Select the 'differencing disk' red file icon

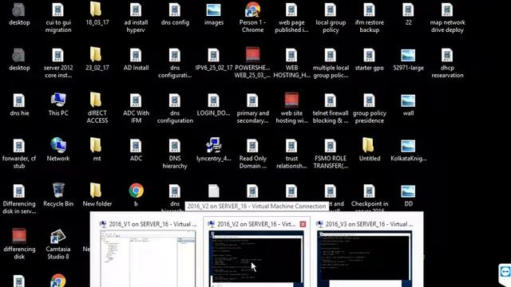[x=19, y=236]
